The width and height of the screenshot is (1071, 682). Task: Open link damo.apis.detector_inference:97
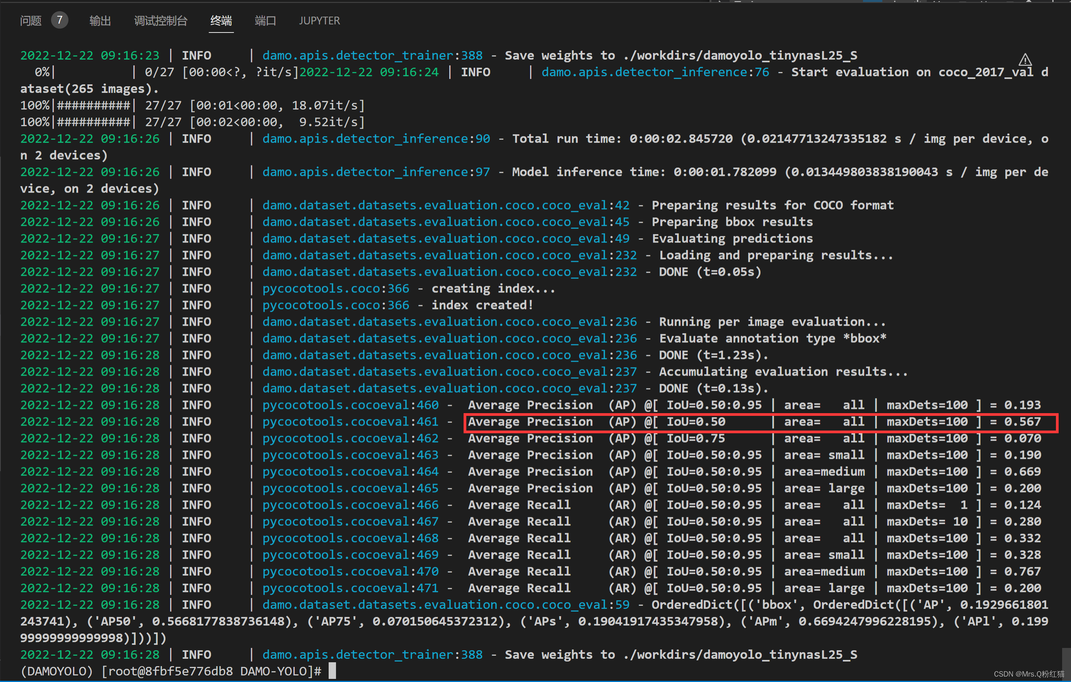[x=376, y=172]
